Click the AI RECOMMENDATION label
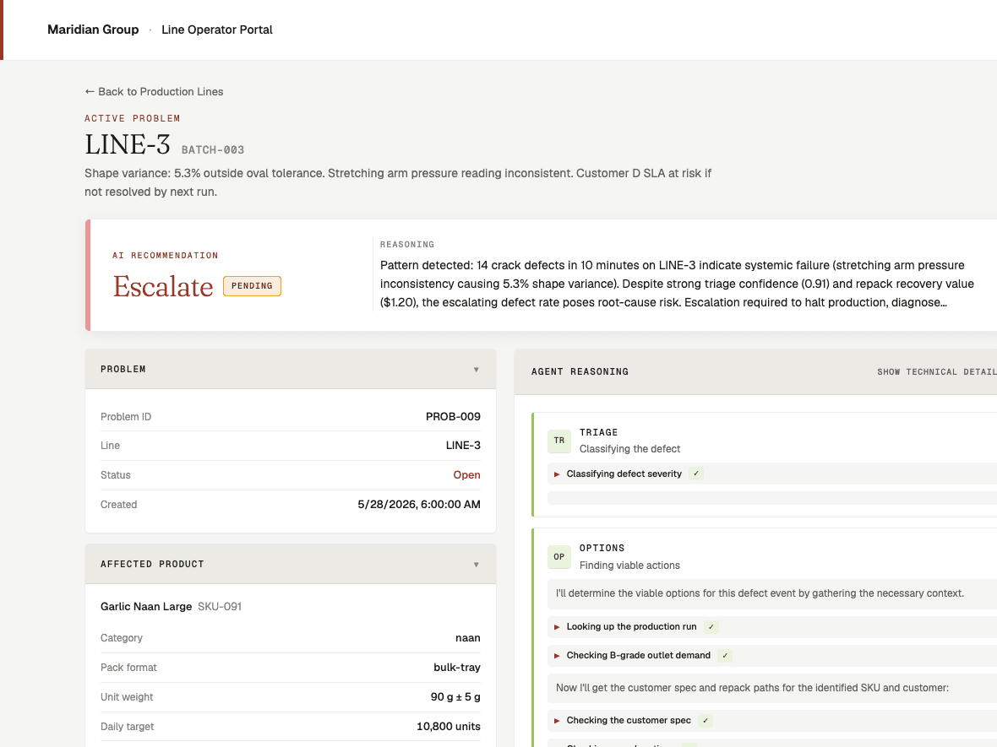This screenshot has width=997, height=747. [166, 256]
